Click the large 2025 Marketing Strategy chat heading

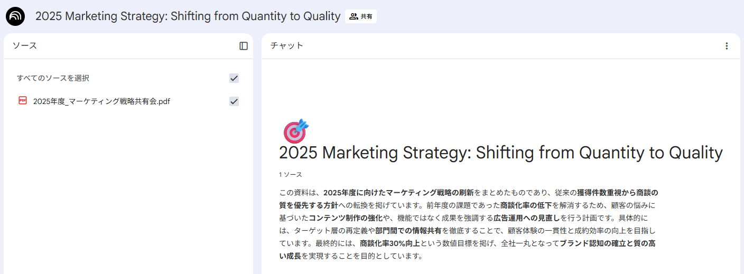tap(500, 153)
